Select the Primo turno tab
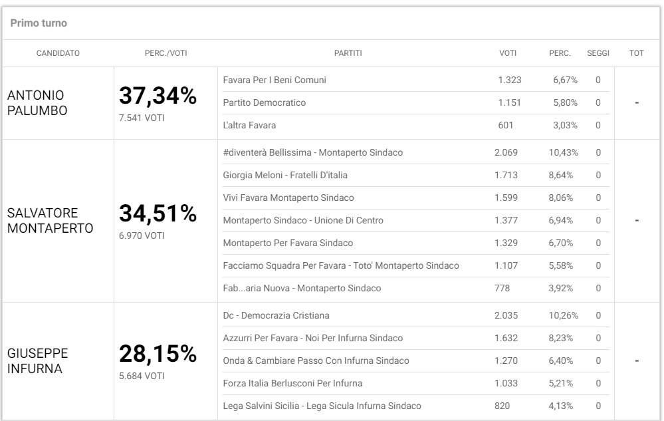Image resolution: width=664 pixels, height=421 pixels. (39, 23)
